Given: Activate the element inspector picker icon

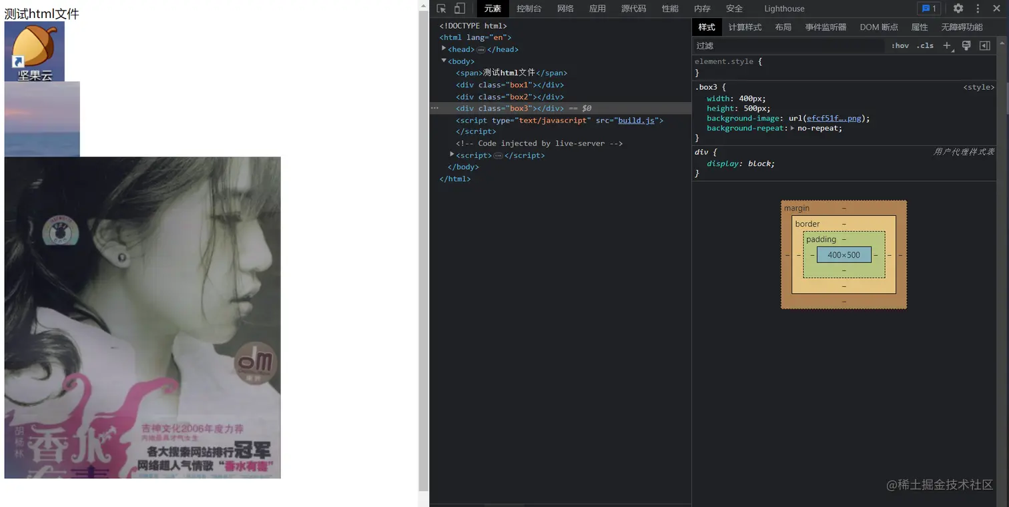Looking at the screenshot, I should pyautogui.click(x=441, y=9).
